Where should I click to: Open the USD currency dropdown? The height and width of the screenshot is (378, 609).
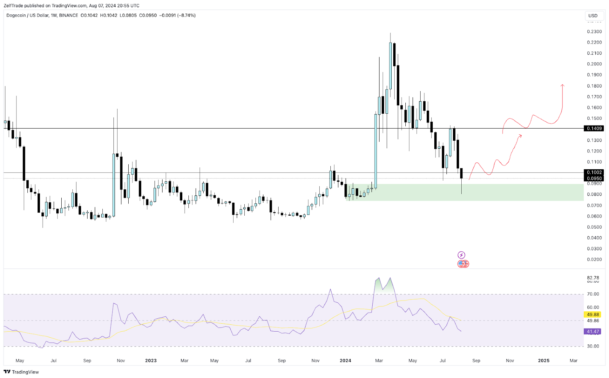coord(593,16)
